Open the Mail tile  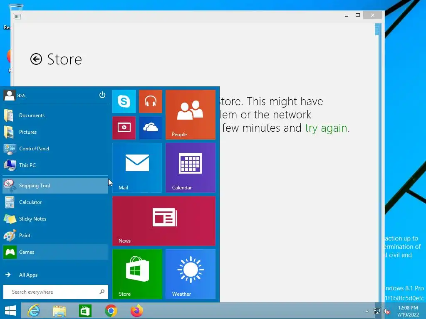(x=137, y=168)
